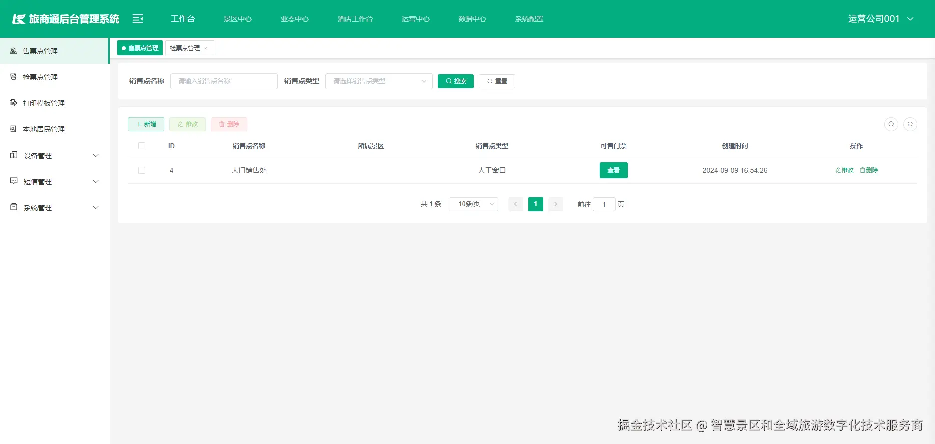The width and height of the screenshot is (935, 444).
Task: Open the 业态中心 top menu
Action: (x=295, y=19)
